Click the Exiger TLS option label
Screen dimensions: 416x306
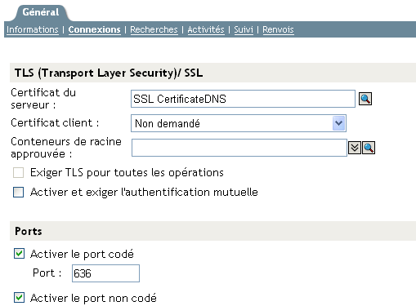click(x=127, y=173)
